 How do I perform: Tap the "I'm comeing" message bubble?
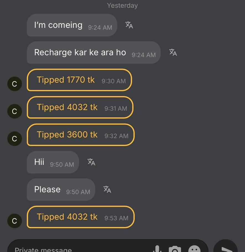(72, 25)
